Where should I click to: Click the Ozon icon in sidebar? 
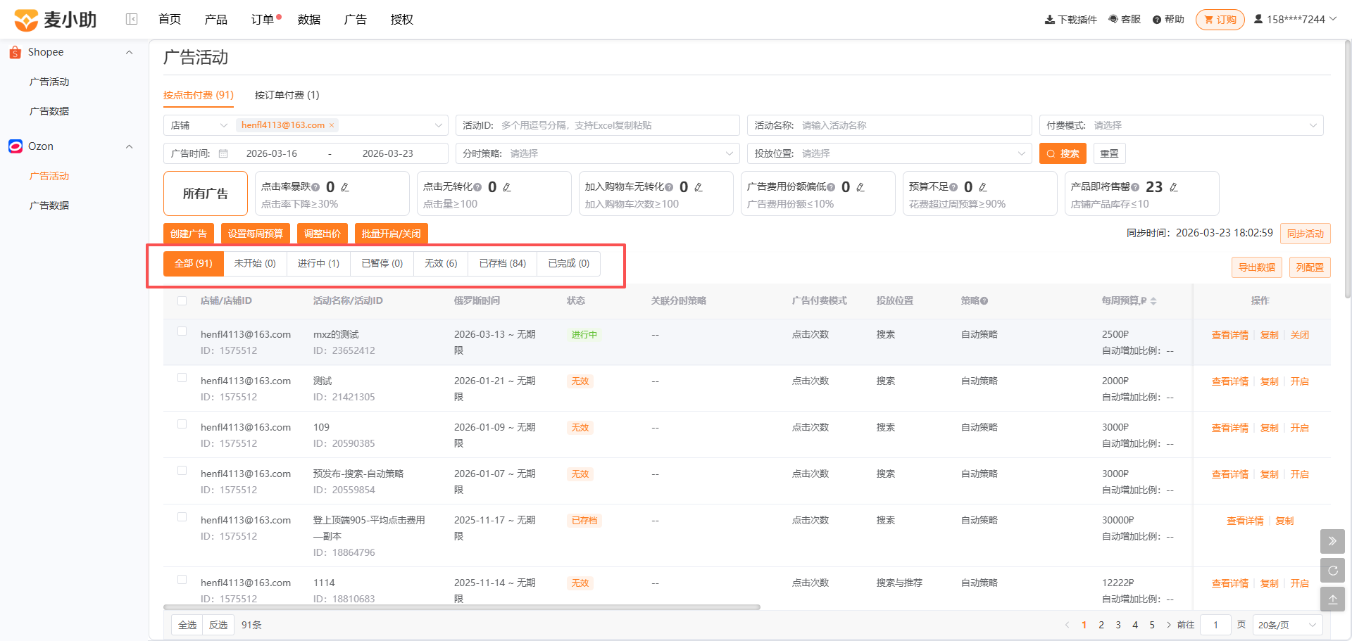click(15, 146)
